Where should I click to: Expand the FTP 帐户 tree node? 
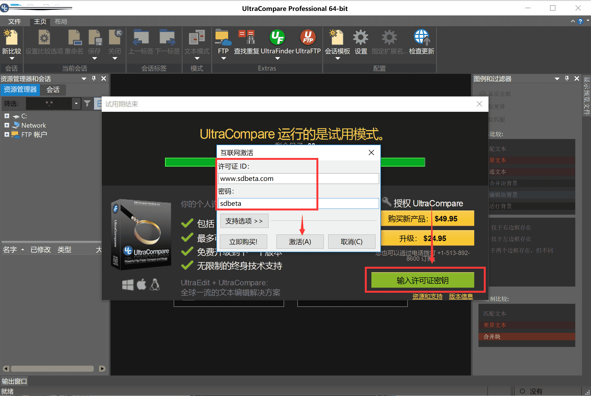[x=7, y=134]
